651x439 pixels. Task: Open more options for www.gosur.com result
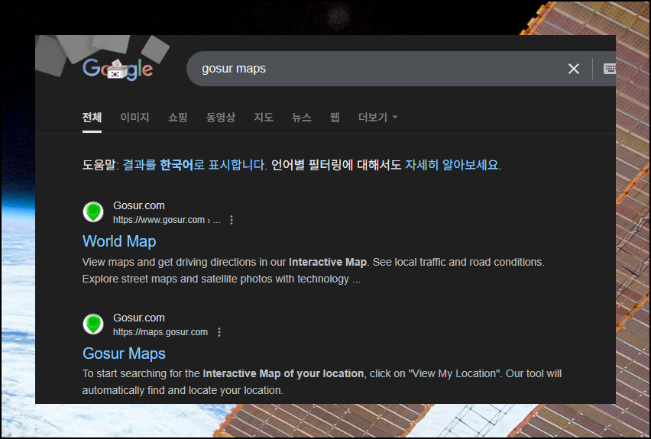[x=232, y=220]
